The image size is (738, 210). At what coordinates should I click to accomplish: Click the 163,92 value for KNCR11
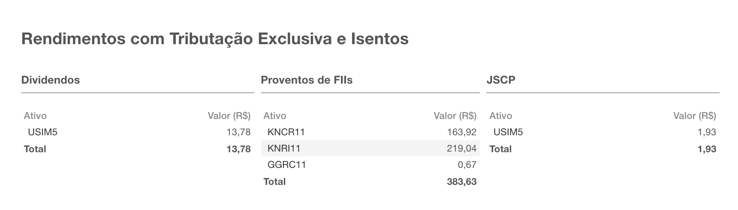461,132
